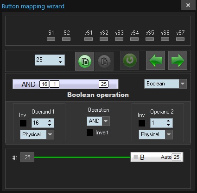Click the grey paste mapping icon
The width and height of the screenshot is (197, 193).
point(104,61)
